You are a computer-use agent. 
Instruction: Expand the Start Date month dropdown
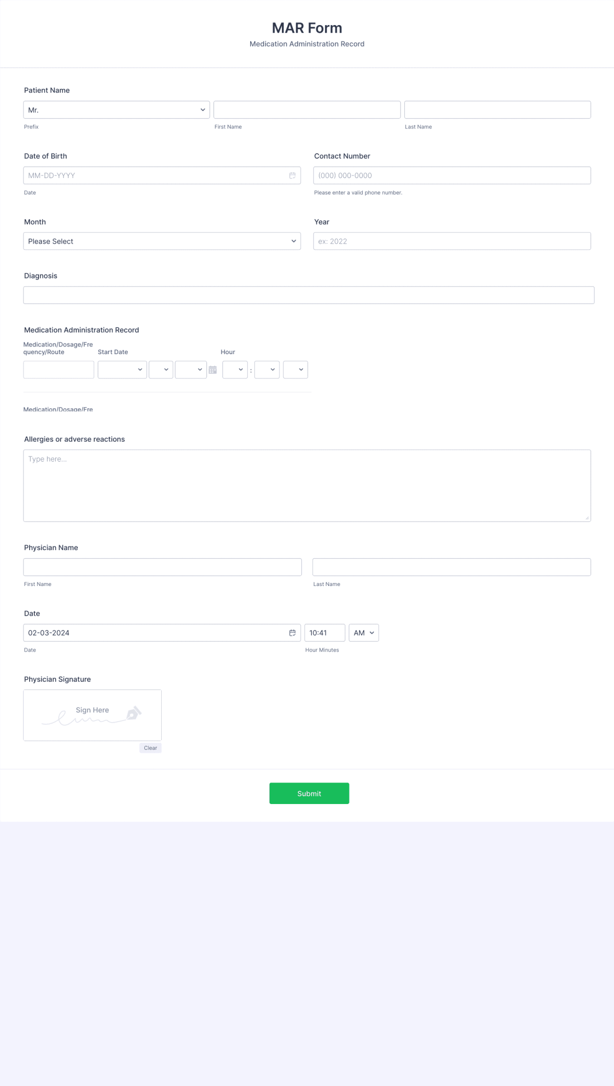122,370
